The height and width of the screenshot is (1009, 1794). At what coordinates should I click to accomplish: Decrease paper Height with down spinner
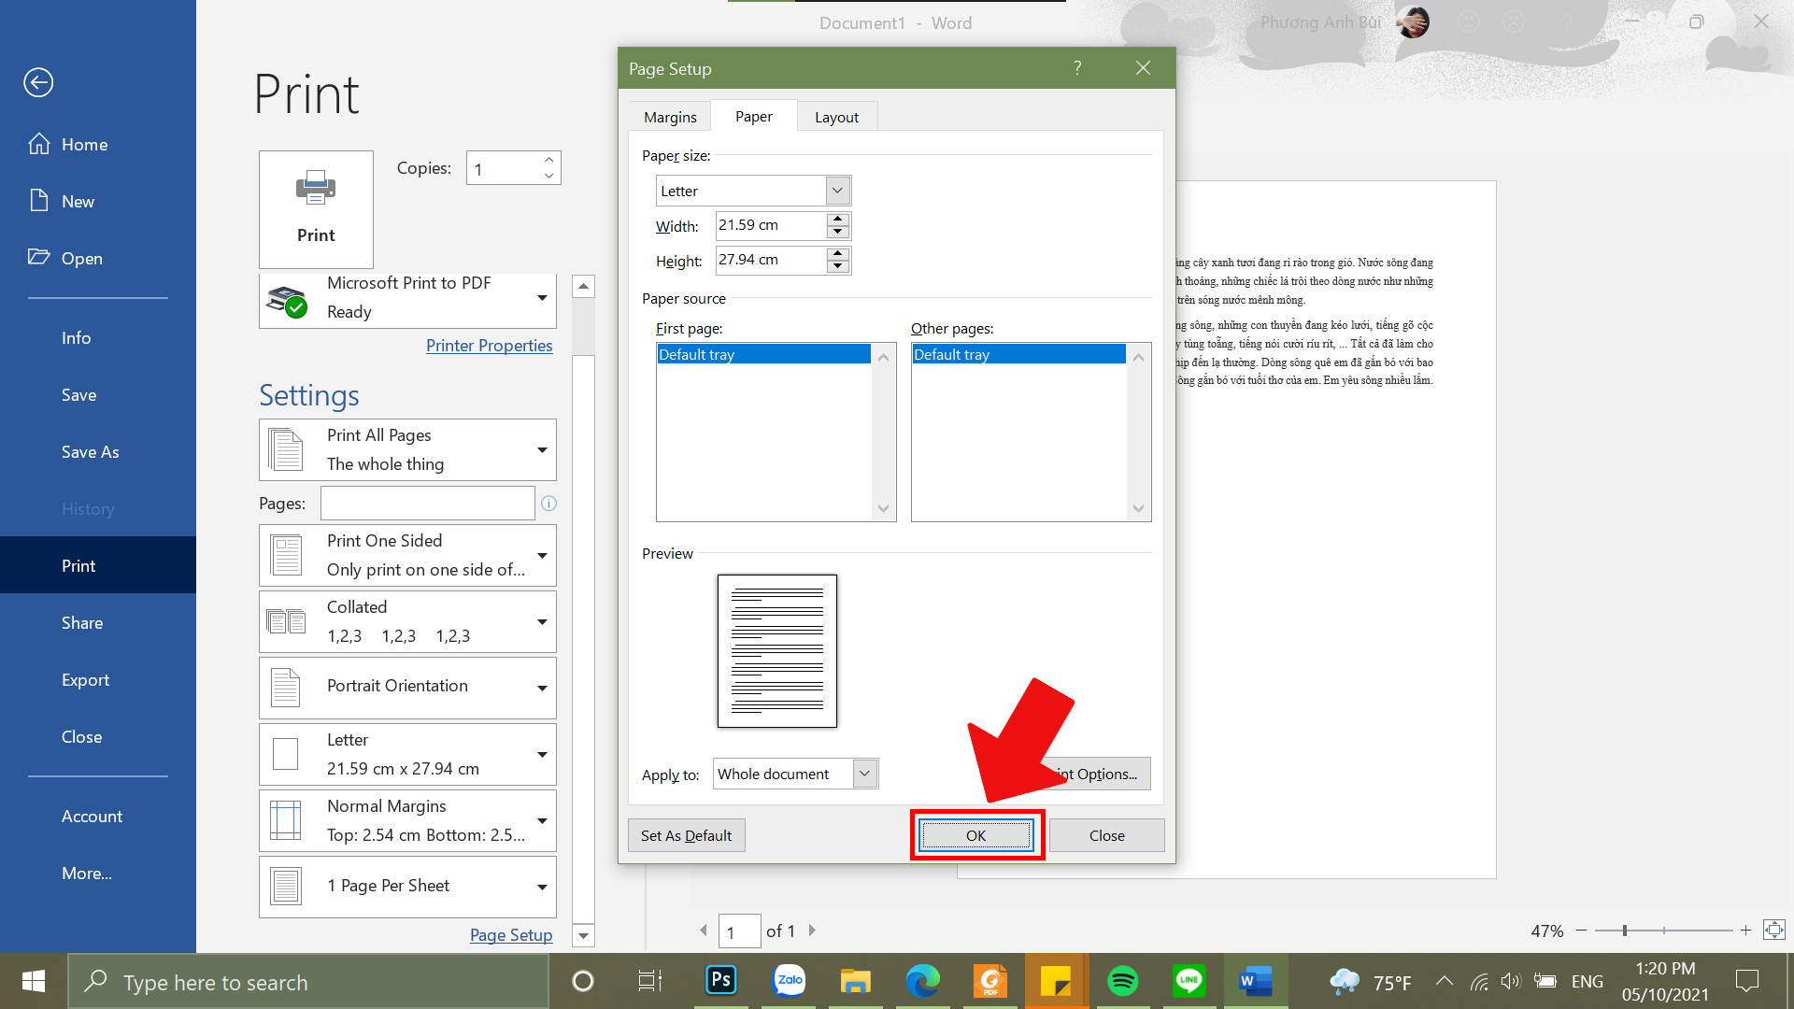838,266
